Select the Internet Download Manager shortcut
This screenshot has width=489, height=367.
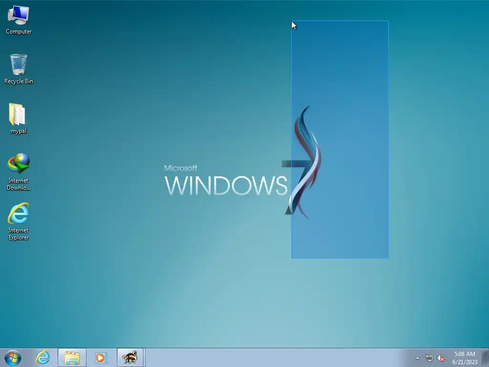[x=19, y=172]
